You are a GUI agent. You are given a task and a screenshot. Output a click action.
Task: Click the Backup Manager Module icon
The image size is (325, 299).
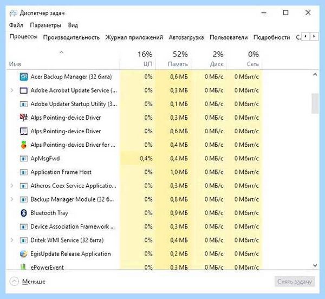[x=24, y=199]
